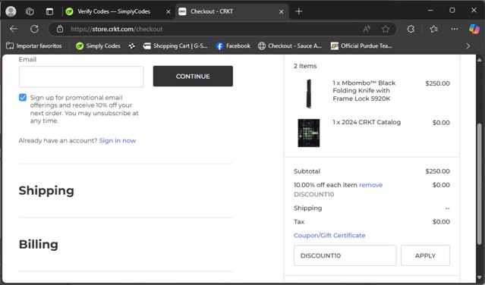Click the page vertical scrollbar
Viewport: 485px width, 285px height.
coord(479,183)
